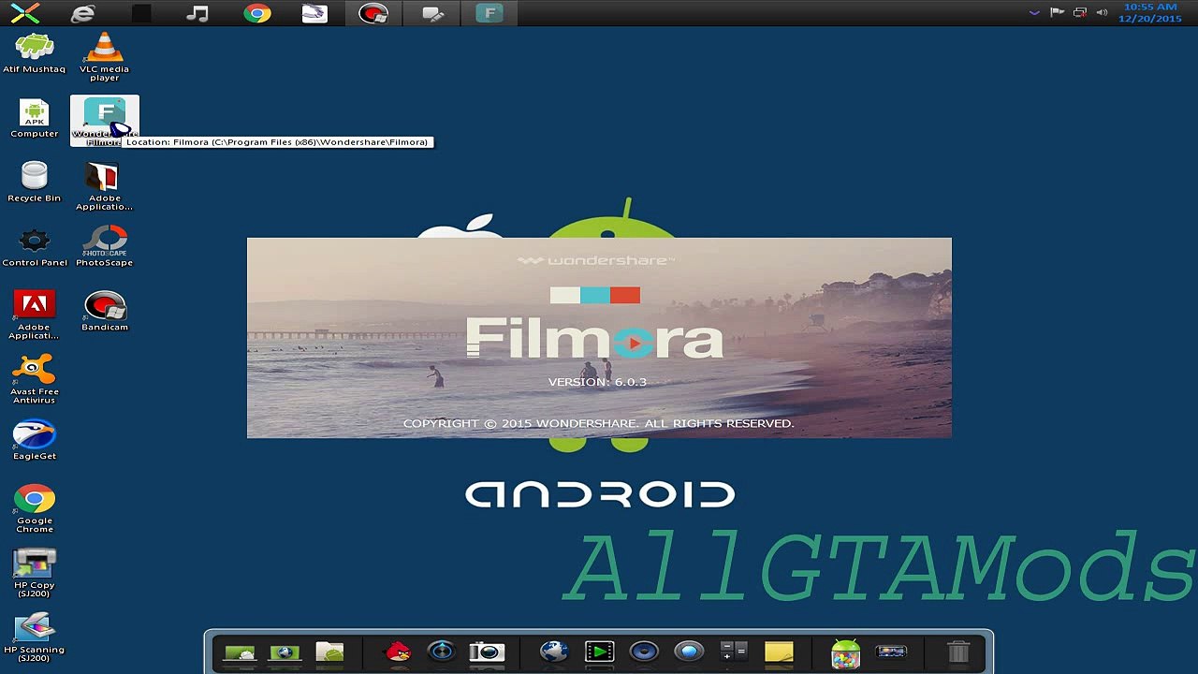Open Internet Explorer in the top taskbar
The image size is (1198, 674).
click(83, 13)
